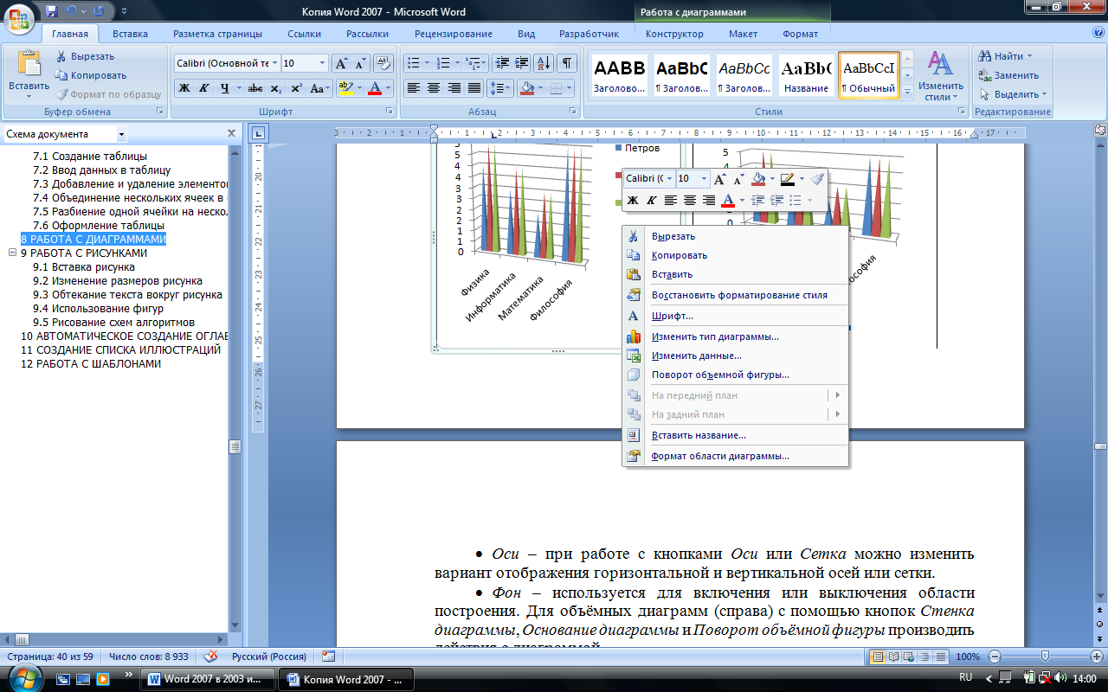
Task: Click the scissors Cut (Вырезать) icon in ribbon
Action: click(62, 56)
